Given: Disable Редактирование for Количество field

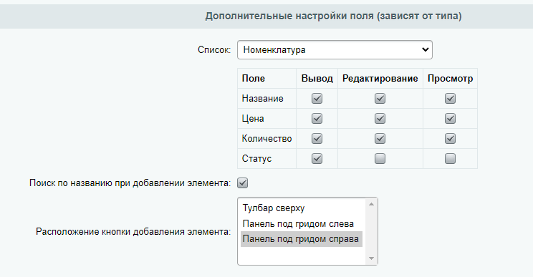Looking at the screenshot, I should 380,139.
